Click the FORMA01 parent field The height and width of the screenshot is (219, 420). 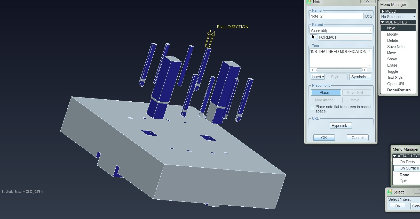tap(345, 37)
